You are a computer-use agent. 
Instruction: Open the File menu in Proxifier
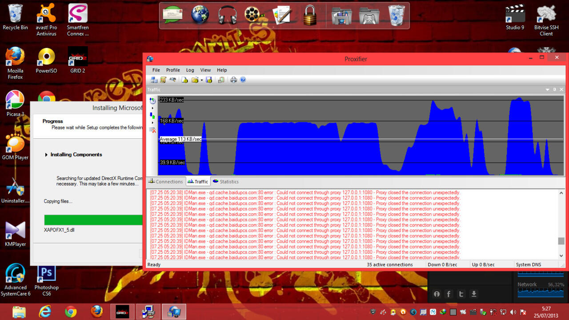click(156, 70)
